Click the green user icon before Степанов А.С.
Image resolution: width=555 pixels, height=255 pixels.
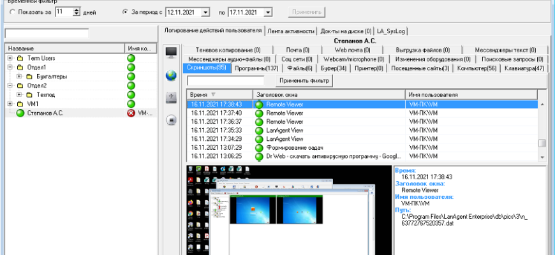20,113
